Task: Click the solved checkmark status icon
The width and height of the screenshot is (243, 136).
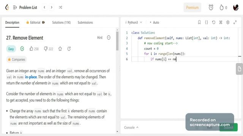Action: point(22,49)
